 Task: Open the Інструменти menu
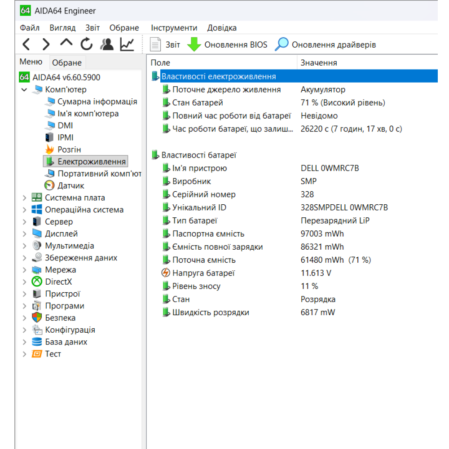point(174,27)
